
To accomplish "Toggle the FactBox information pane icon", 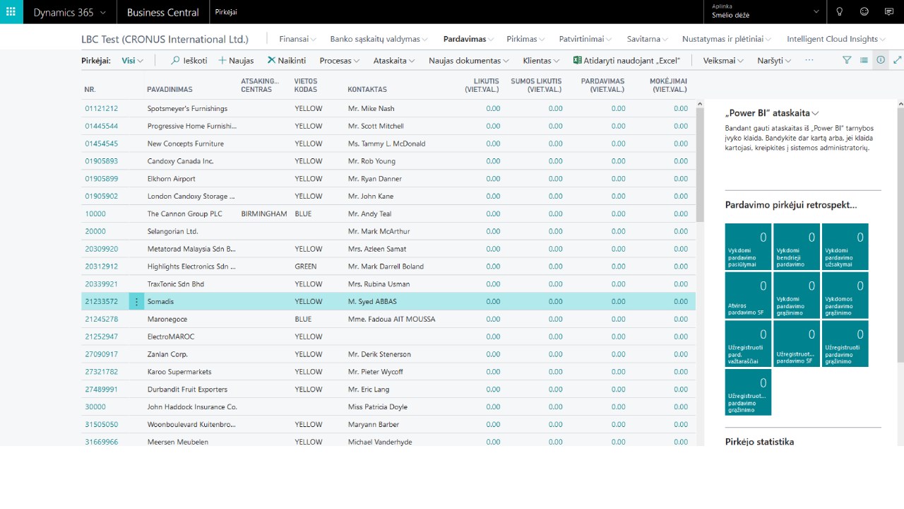I will (881, 61).
